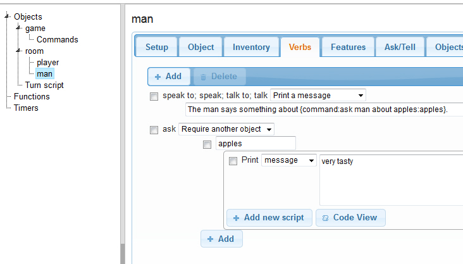Viewport: 463px width, 264px height.
Task: Tick the apples object checkbox
Action: [207, 145]
